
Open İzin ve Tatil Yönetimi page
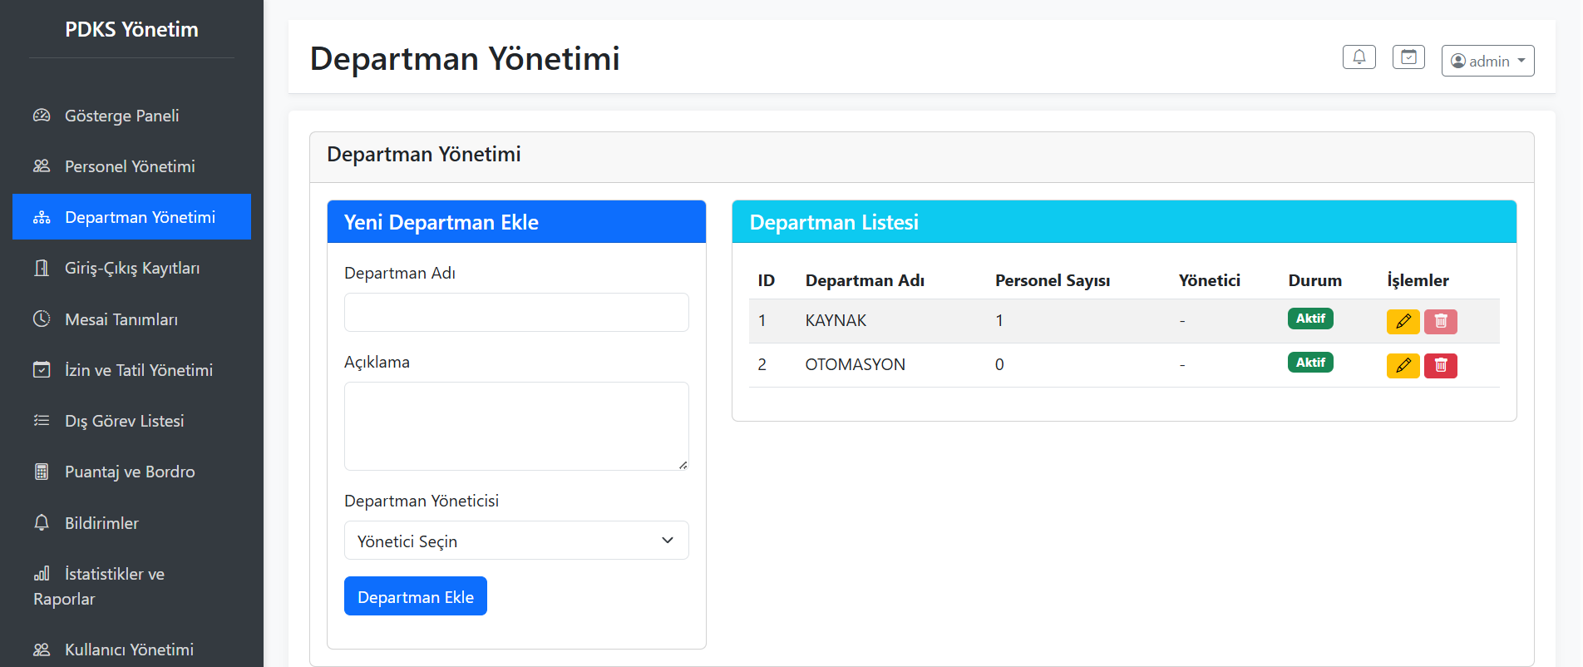138,370
